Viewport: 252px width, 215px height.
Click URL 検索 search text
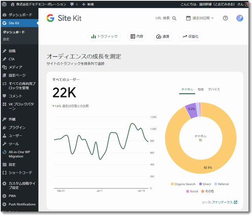pyautogui.click(x=163, y=18)
